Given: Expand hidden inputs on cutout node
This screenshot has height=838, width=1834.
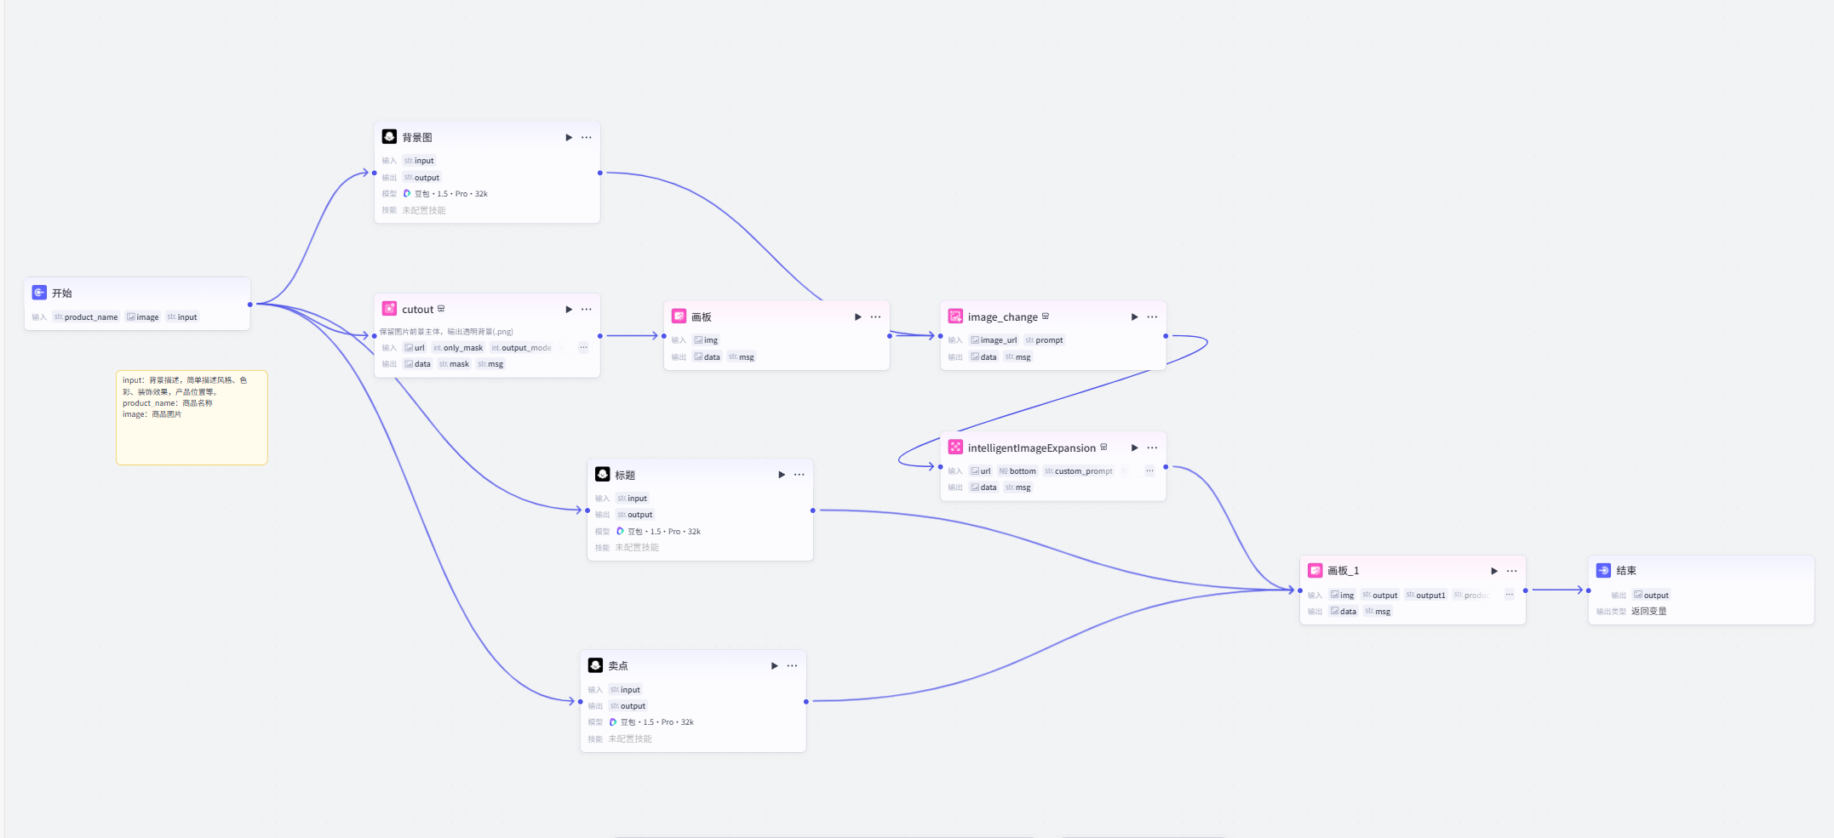Looking at the screenshot, I should pyautogui.click(x=583, y=347).
